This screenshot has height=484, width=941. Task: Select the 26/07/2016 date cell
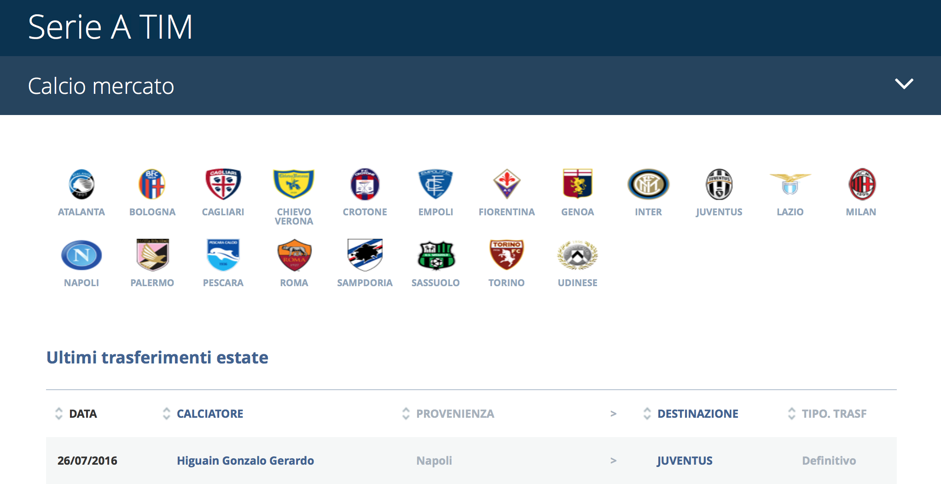pos(87,461)
